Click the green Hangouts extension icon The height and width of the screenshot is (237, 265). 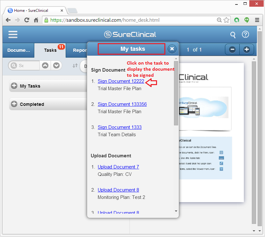[247, 20]
